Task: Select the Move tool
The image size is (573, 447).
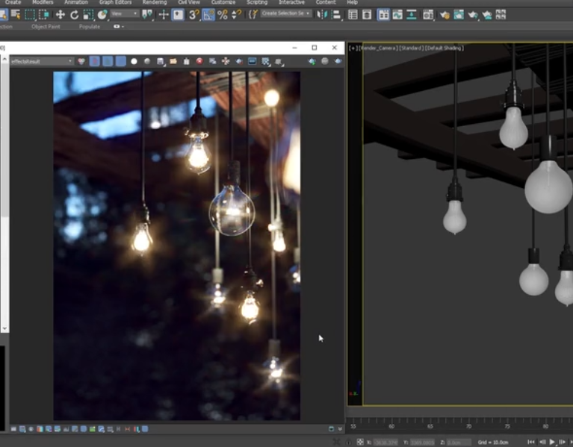Action: (x=60, y=15)
